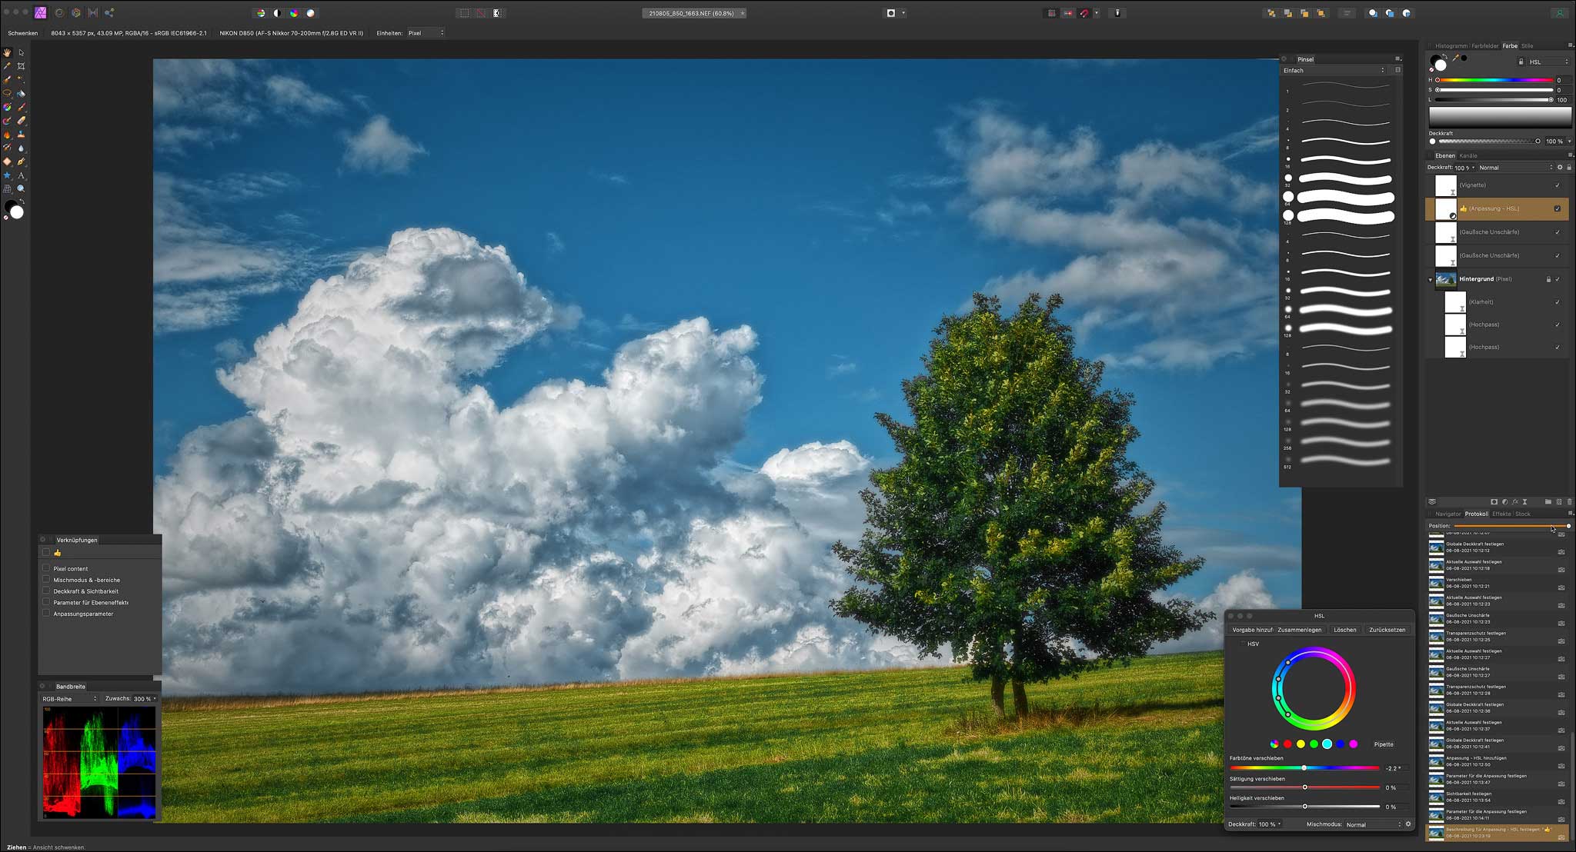This screenshot has width=1576, height=852.
Task: Check the Pixel content option
Action: [x=46, y=568]
